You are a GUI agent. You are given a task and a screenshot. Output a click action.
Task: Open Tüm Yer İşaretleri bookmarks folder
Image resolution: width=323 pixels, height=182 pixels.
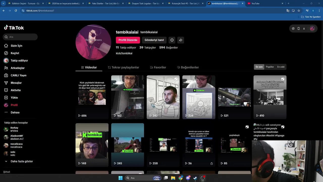pyautogui.click(x=311, y=17)
